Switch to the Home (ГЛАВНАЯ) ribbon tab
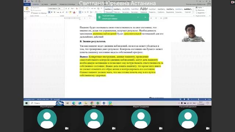This screenshot has width=235, height=132. pos(36,4)
